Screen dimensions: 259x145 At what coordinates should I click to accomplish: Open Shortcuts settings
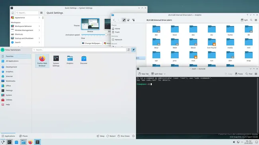click(x=25, y=34)
